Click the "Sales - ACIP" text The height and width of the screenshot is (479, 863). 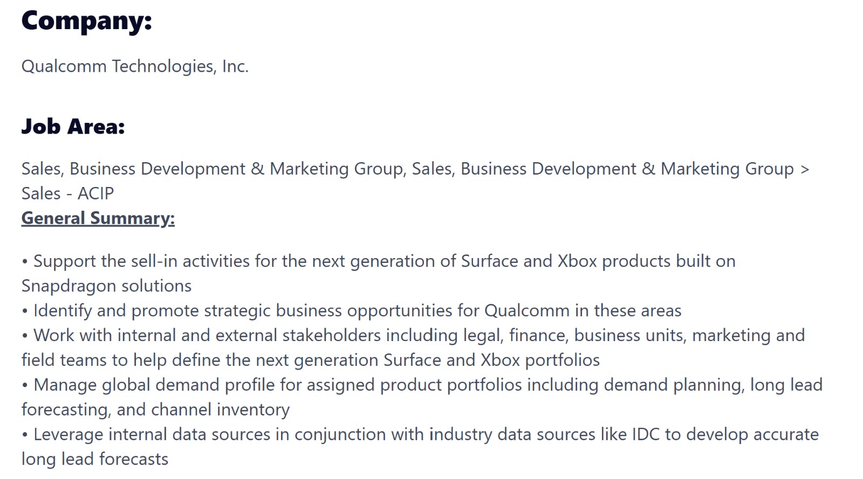click(x=68, y=193)
